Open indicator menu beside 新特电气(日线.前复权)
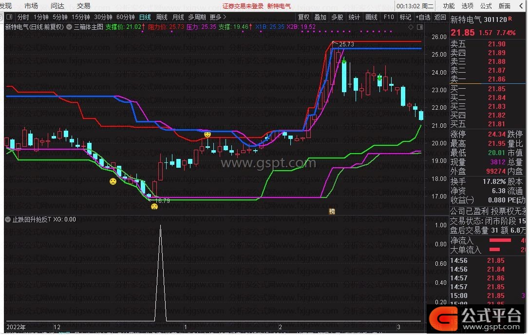This screenshot has width=529, height=335. (69, 27)
